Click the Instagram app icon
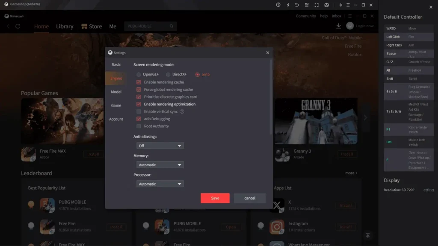The height and width of the screenshot is (246, 438). [277, 227]
